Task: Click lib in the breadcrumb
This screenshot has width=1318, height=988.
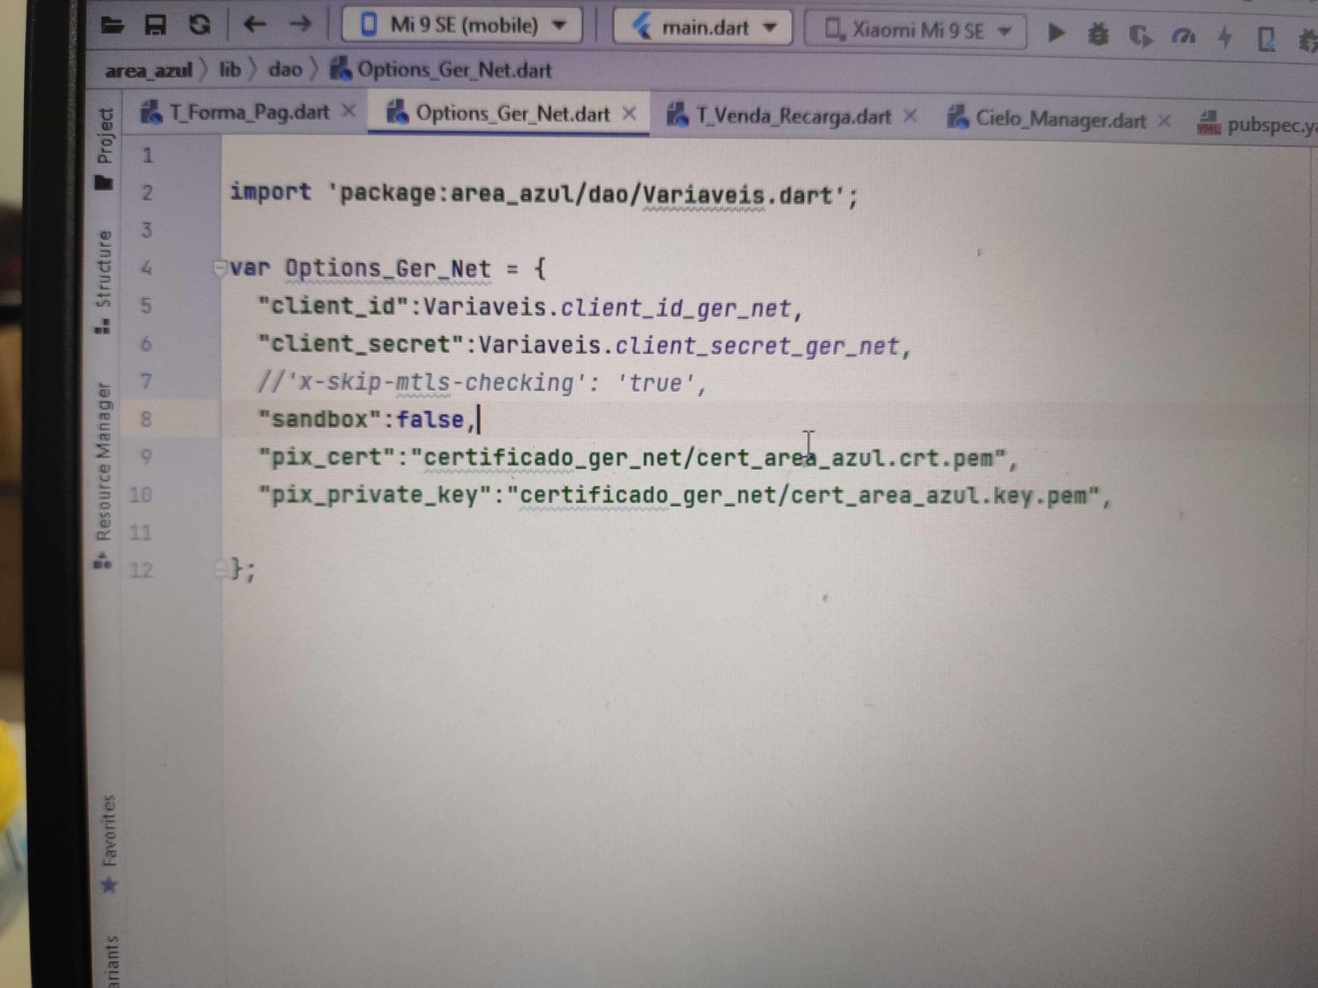Action: pyautogui.click(x=230, y=70)
